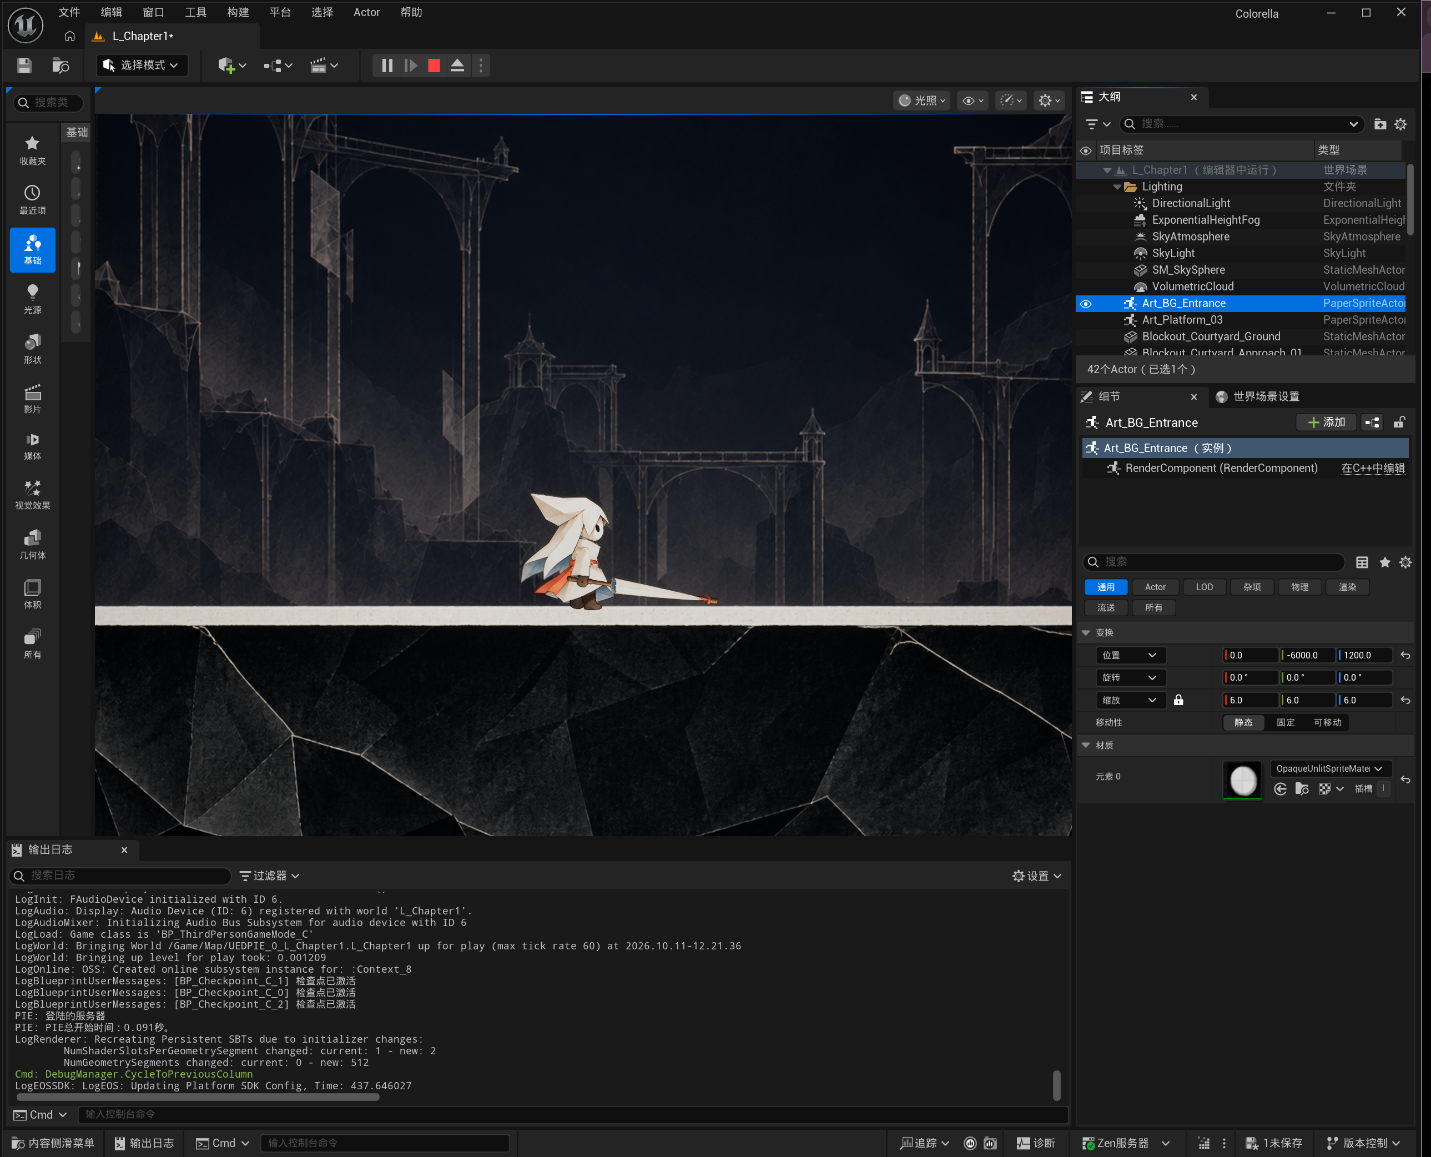The image size is (1431, 1157).
Task: Select the Visual Effects category icon
Action: pyautogui.click(x=32, y=495)
